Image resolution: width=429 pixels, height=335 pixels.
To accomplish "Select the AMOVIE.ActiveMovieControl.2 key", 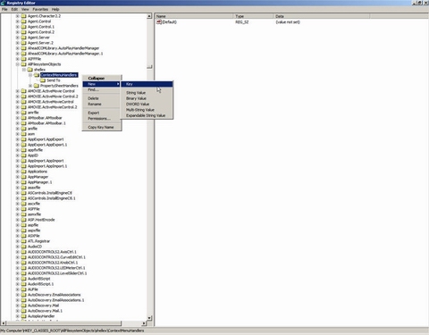I will pyautogui.click(x=52, y=107).
